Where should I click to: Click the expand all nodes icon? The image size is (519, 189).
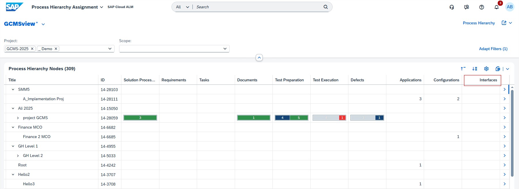pyautogui.click(x=475, y=69)
